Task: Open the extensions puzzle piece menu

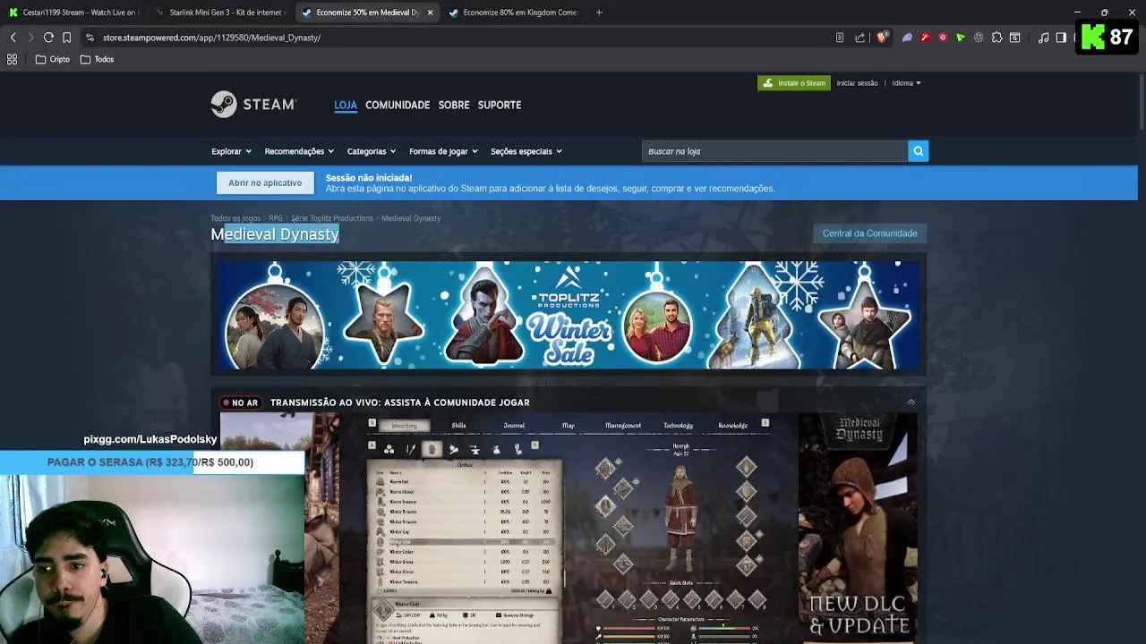Action: (x=996, y=38)
